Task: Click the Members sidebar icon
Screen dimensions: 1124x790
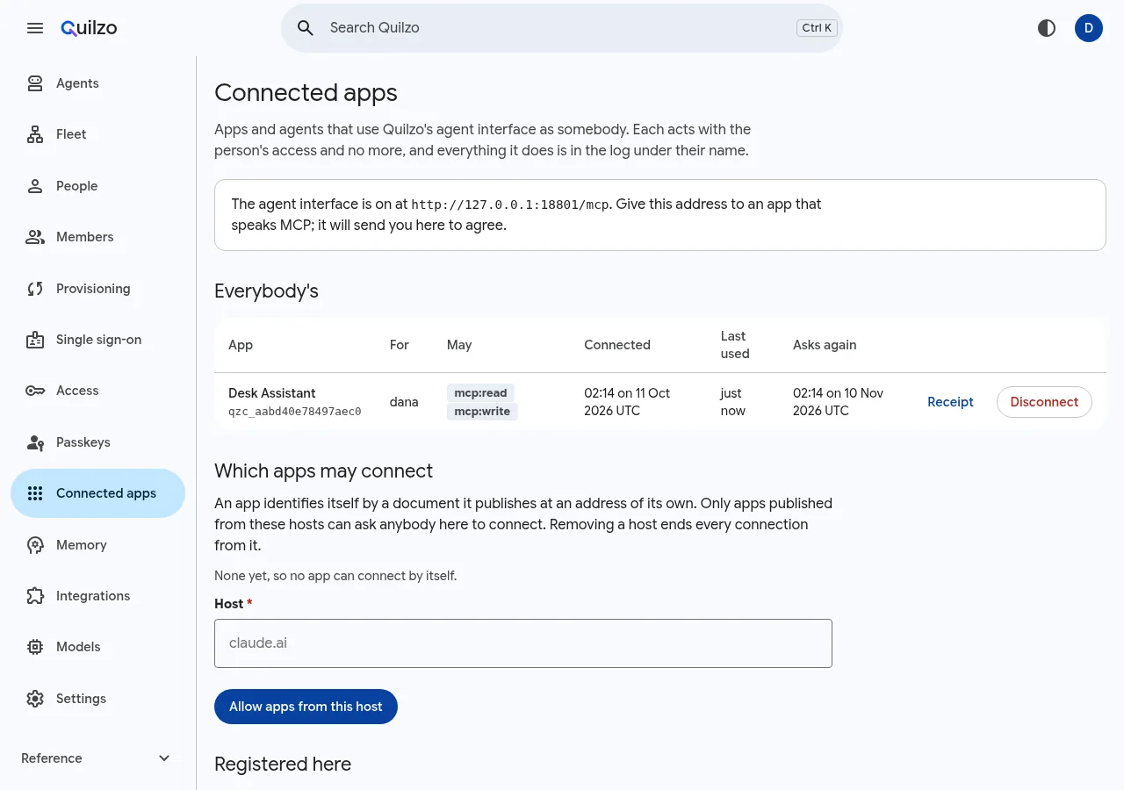Action: [x=35, y=237]
